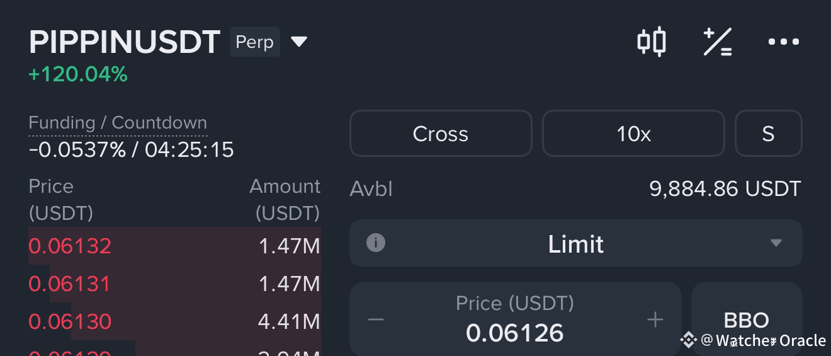Switch the Cross margin mode button
Viewport: 831px width, 356px height.
click(441, 134)
